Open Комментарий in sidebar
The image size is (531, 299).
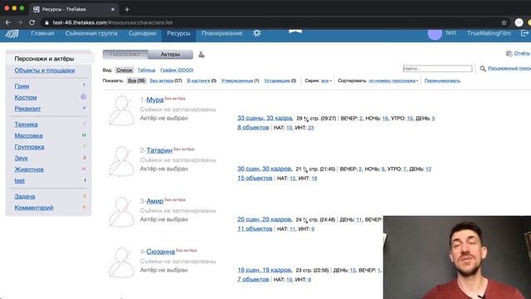(x=34, y=208)
